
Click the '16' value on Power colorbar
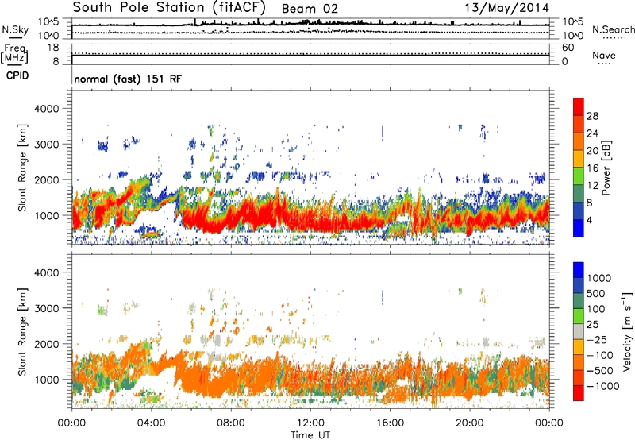pos(592,168)
